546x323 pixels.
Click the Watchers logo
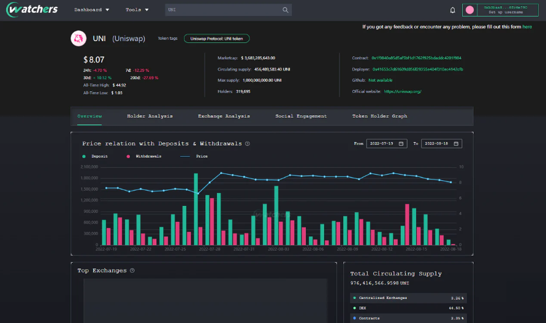pyautogui.click(x=32, y=9)
